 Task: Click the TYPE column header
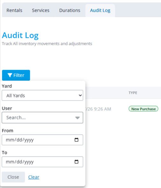(x=133, y=93)
